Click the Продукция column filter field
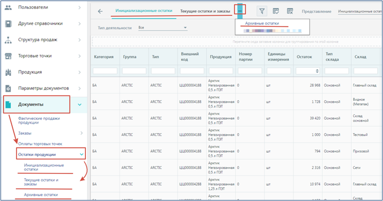Screen dimensions: 383x201 [x=221, y=71]
